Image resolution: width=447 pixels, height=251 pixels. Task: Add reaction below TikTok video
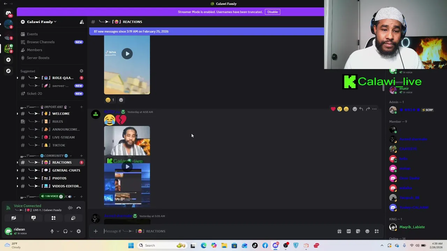click(x=121, y=100)
